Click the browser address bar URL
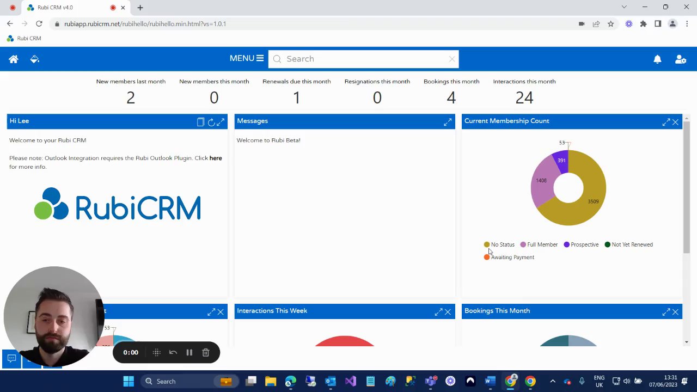 click(145, 24)
